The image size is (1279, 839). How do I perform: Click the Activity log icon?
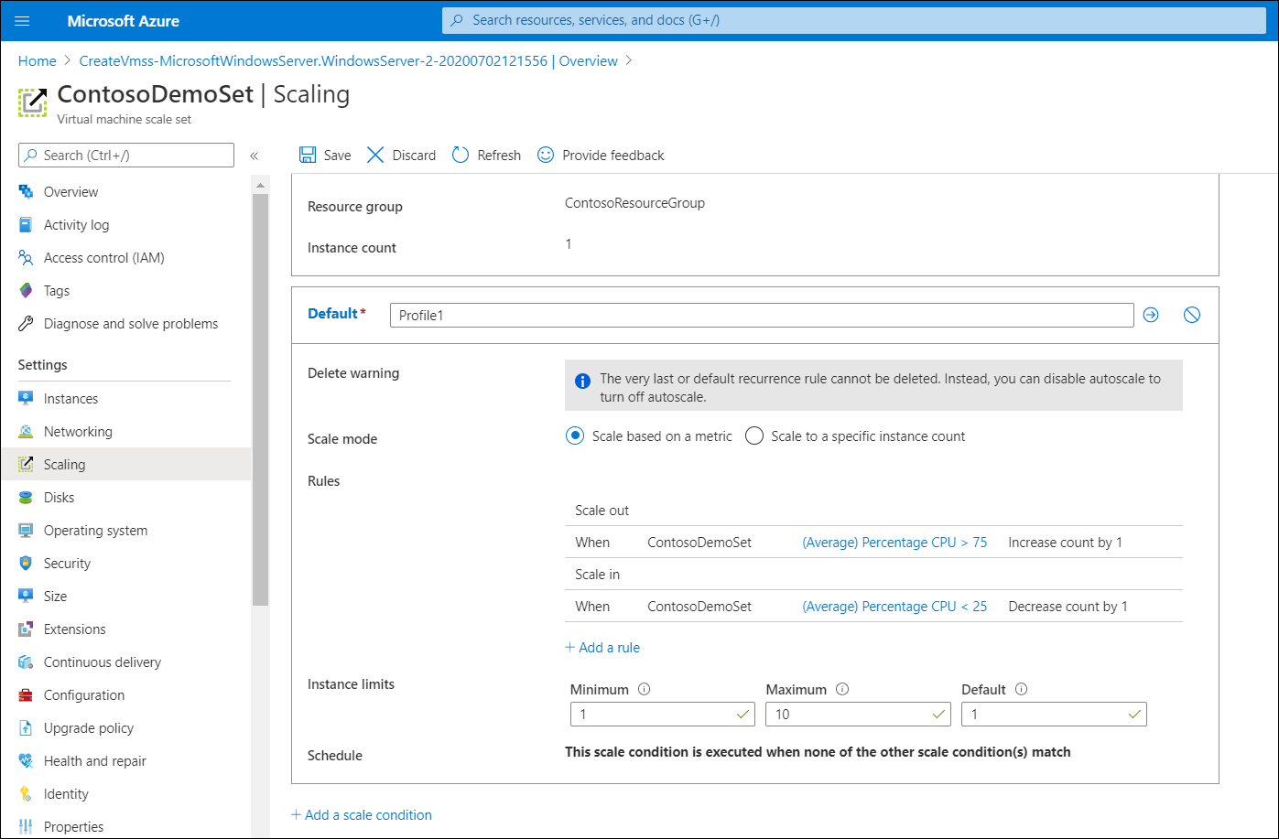(x=26, y=224)
